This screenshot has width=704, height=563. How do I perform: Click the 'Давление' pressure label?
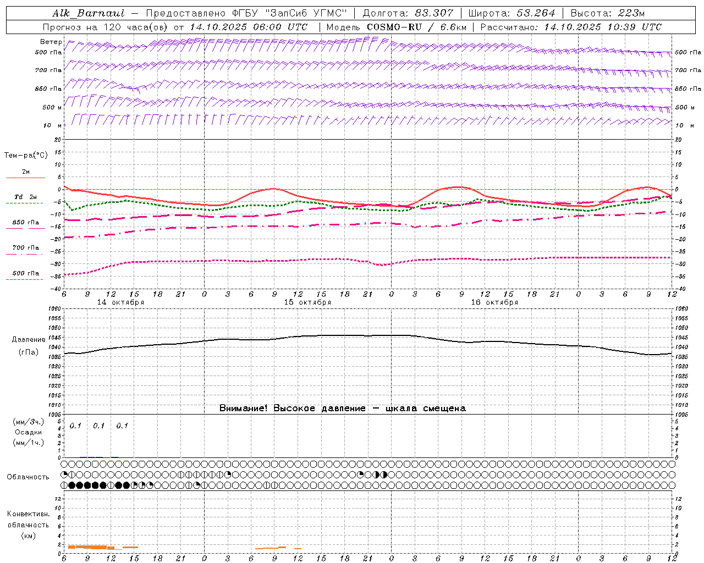click(29, 340)
